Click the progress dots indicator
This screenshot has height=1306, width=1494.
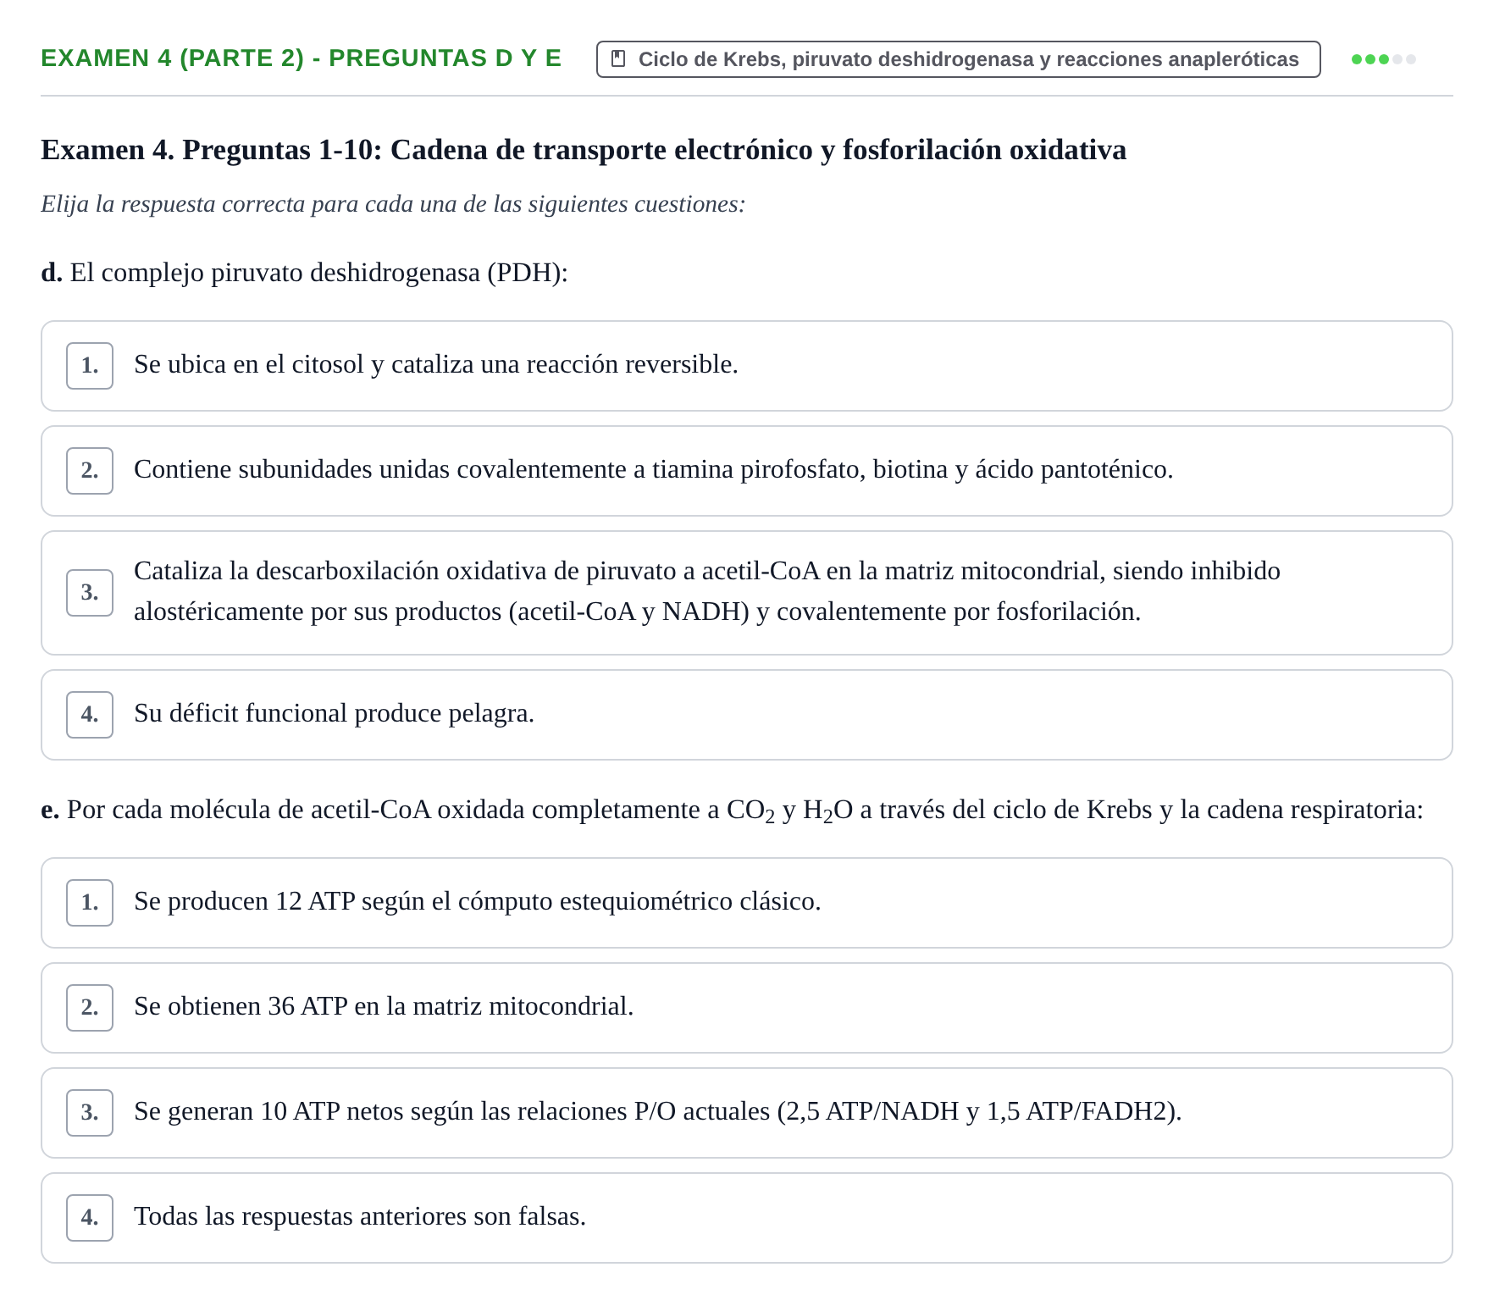coord(1383,59)
